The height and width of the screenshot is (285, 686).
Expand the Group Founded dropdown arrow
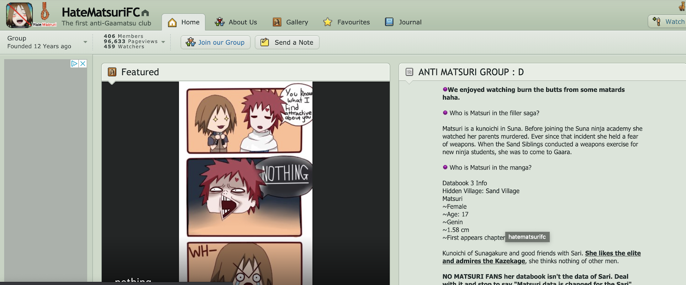(85, 42)
